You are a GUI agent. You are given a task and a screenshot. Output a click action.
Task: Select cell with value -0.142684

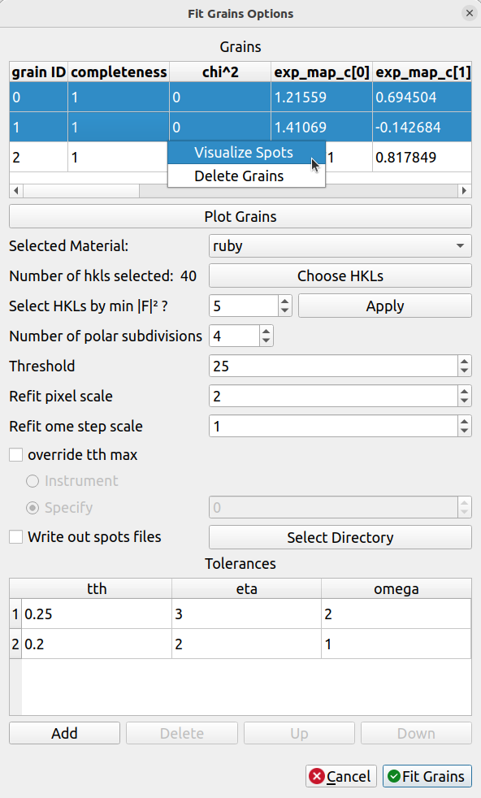422,128
